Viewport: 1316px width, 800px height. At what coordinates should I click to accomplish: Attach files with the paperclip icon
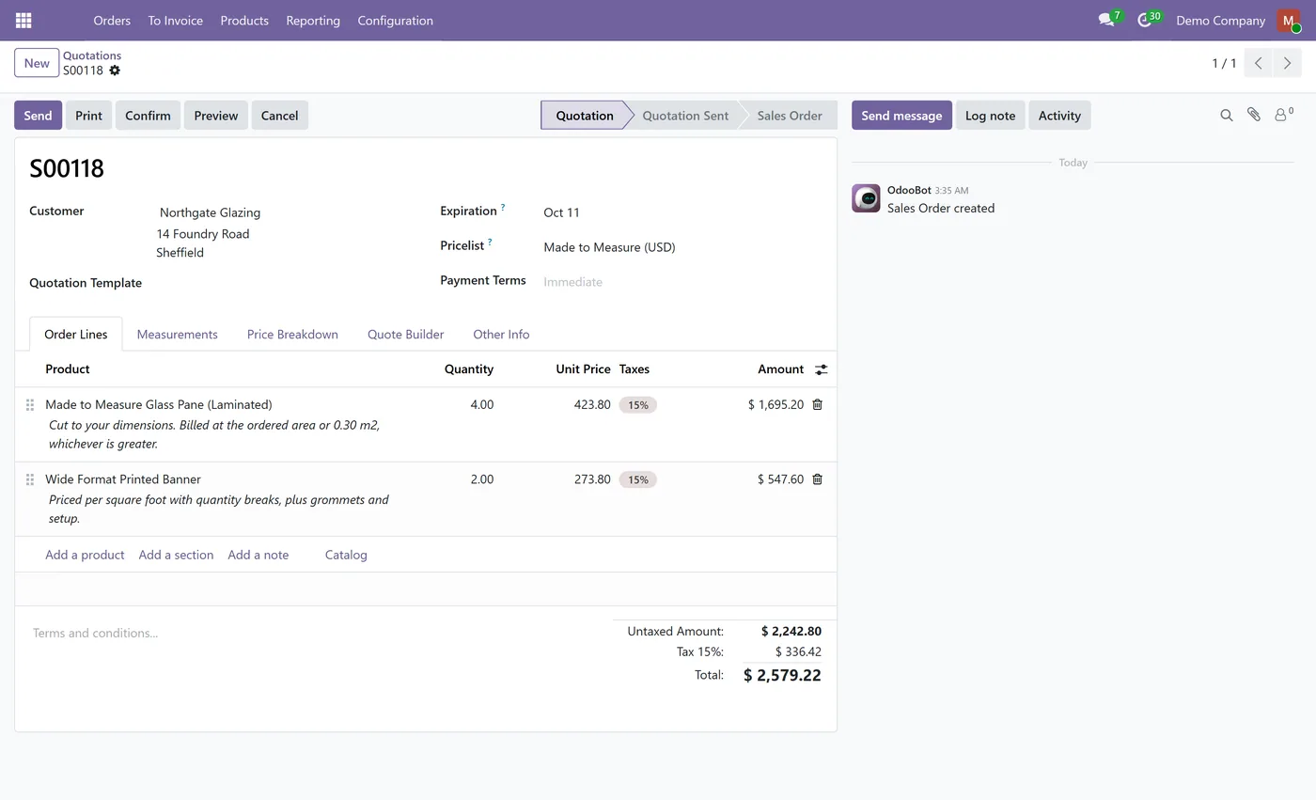[x=1253, y=115]
